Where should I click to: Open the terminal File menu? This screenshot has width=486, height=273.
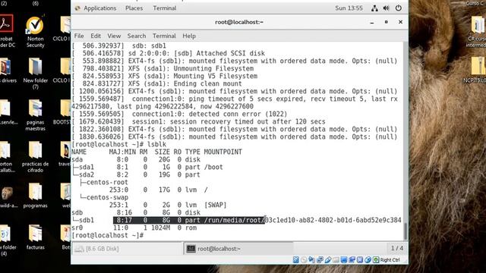coord(79,36)
